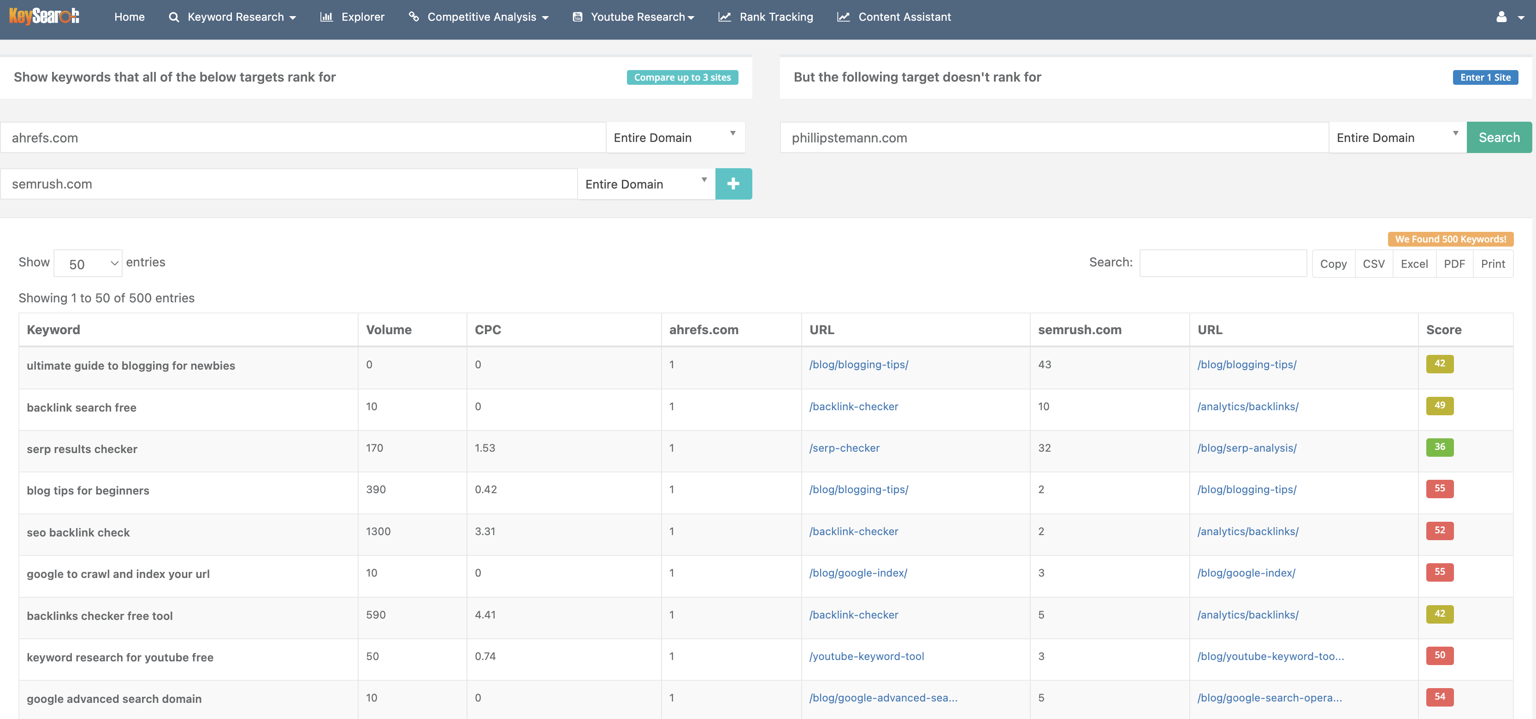This screenshot has width=1536, height=719.
Task: Click the KeySearch logo
Action: (x=43, y=16)
